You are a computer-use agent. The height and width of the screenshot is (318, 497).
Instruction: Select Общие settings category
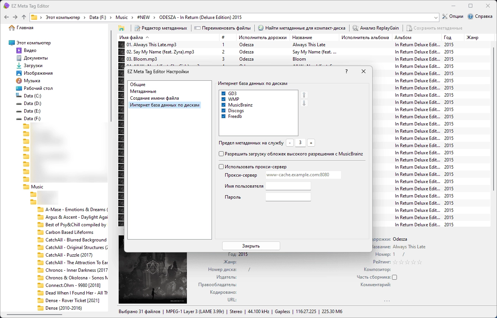[x=138, y=85]
